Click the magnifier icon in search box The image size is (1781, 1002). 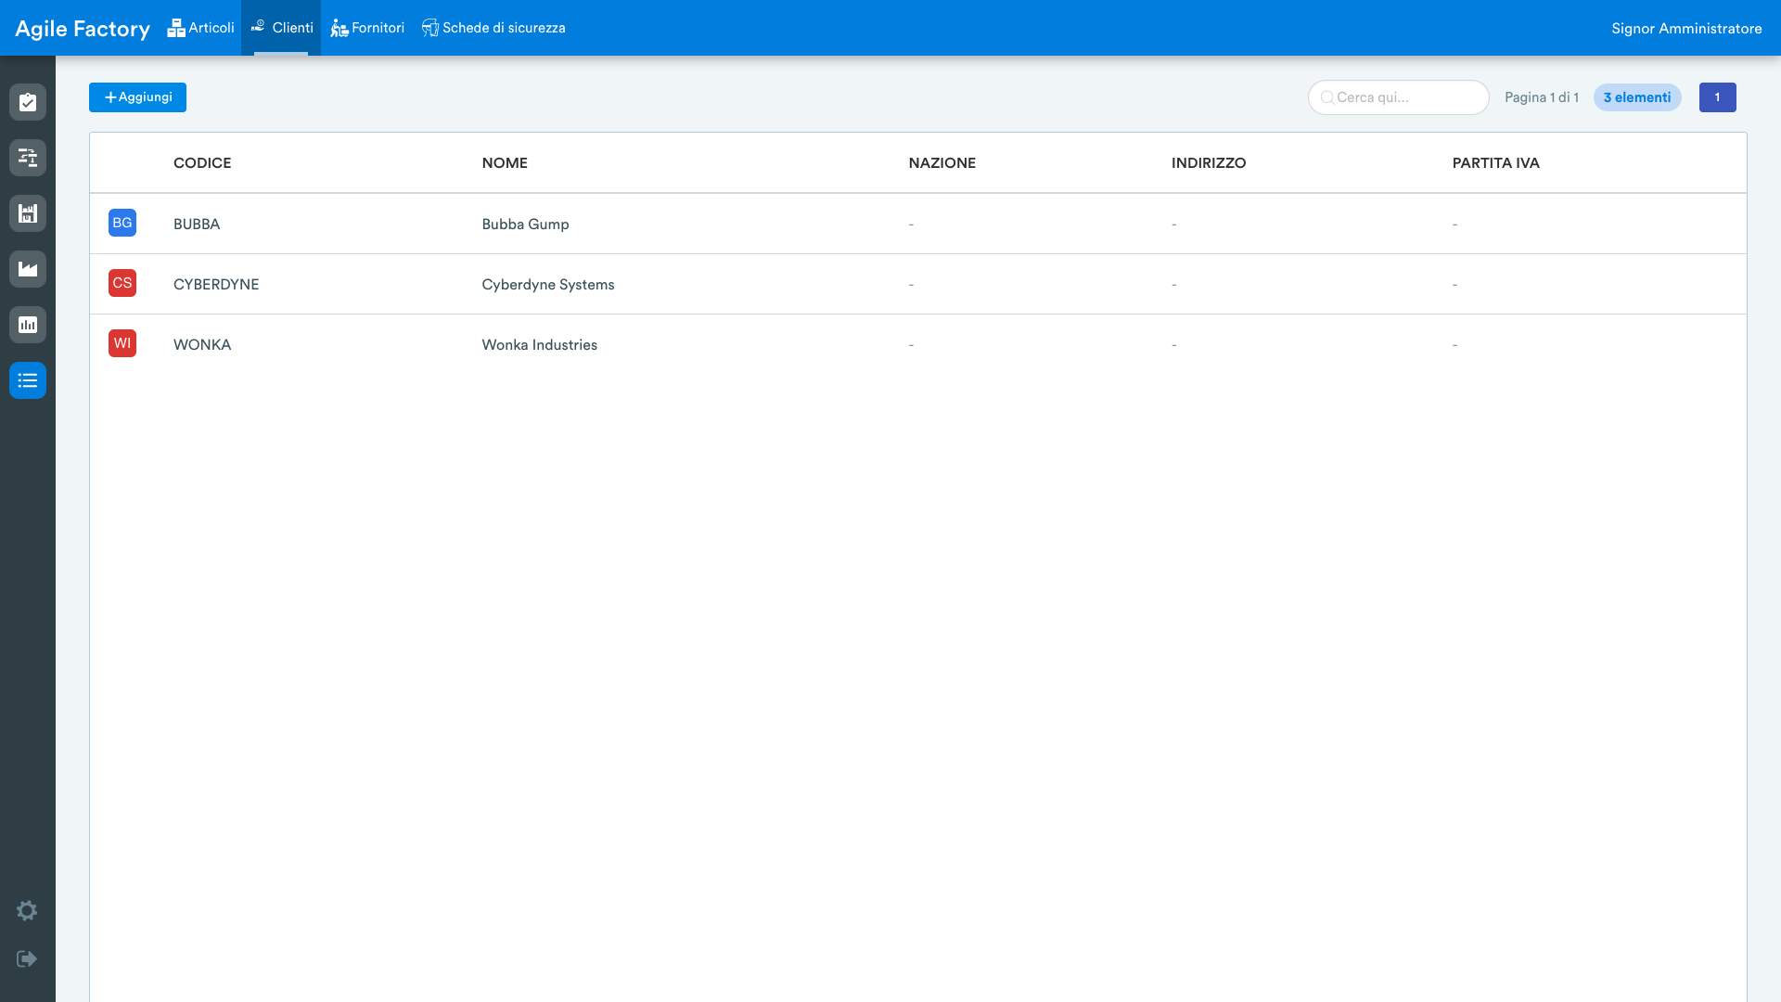tap(1327, 97)
